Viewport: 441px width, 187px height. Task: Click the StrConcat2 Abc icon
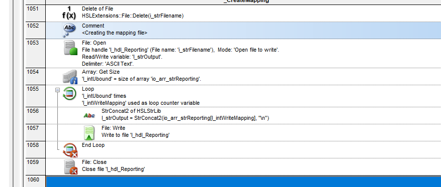pos(89,115)
